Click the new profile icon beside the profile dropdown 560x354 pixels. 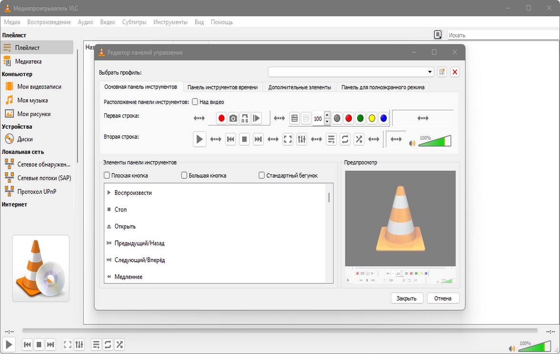click(442, 72)
